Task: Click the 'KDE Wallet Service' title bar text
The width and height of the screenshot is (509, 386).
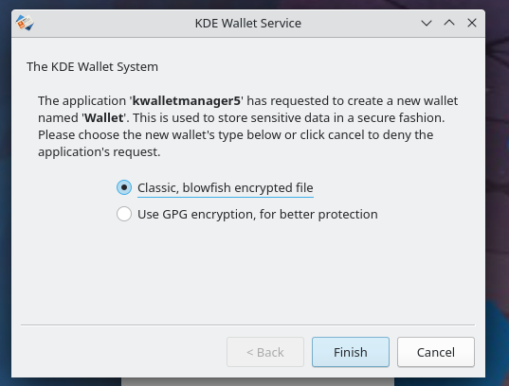Action: tap(248, 24)
